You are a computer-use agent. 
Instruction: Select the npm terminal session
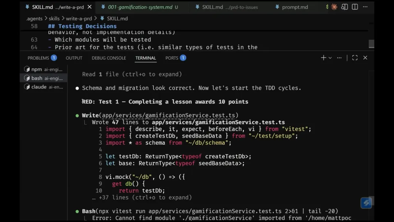[x=43, y=69]
